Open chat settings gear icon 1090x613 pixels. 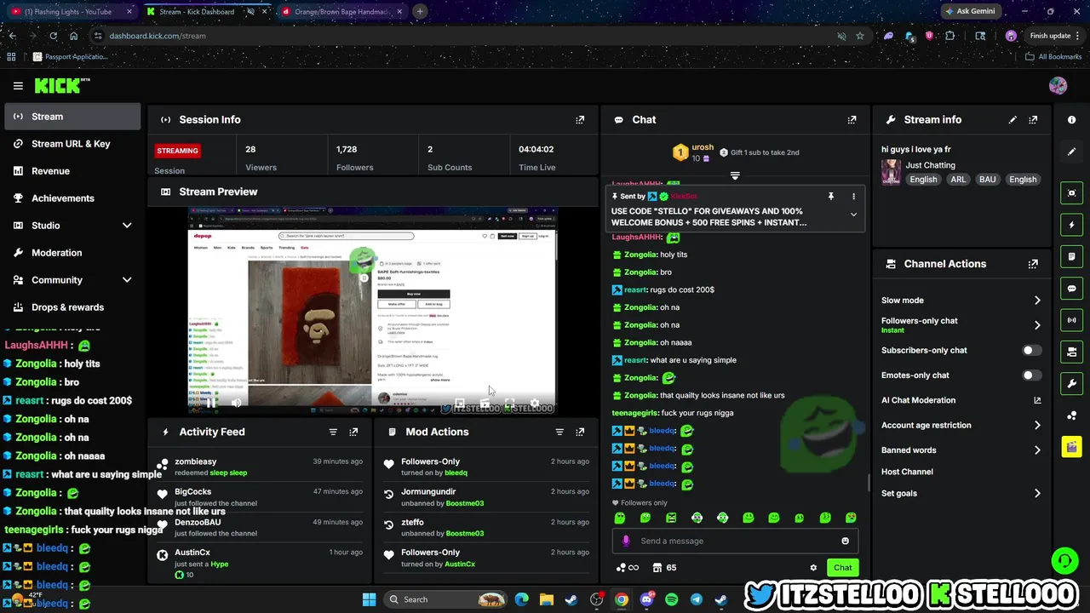tap(813, 568)
